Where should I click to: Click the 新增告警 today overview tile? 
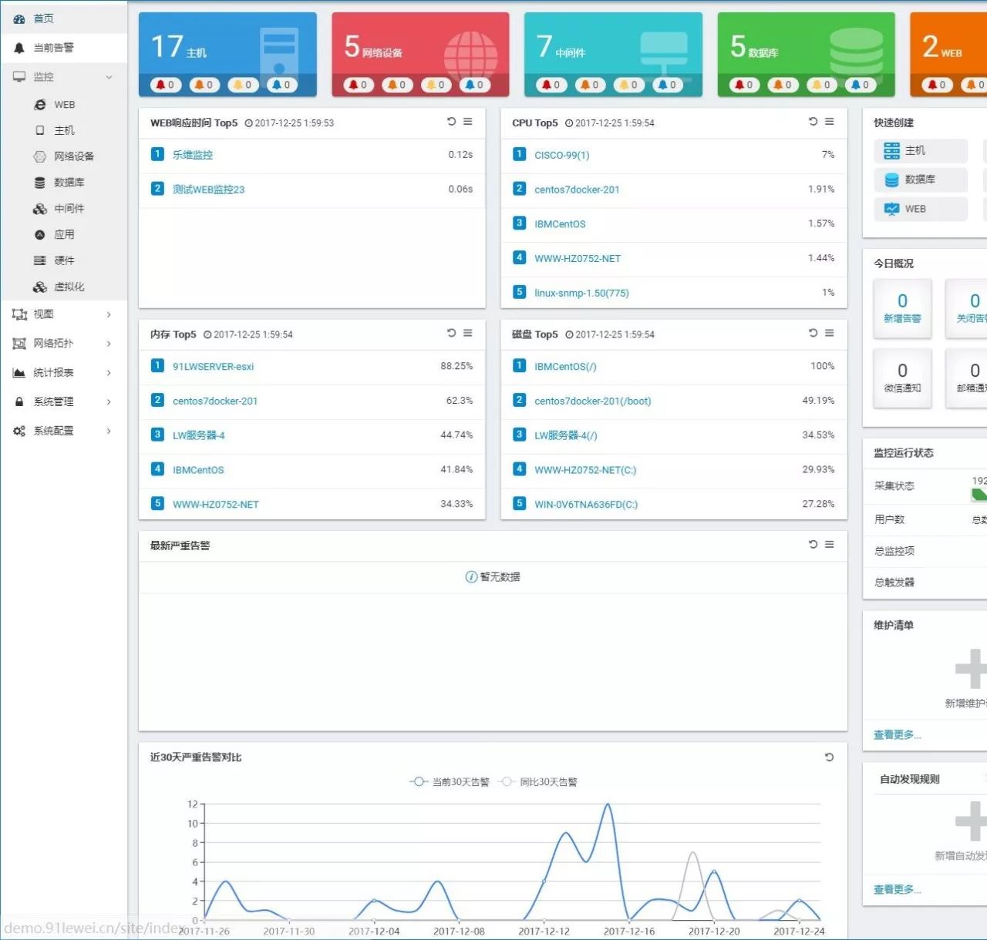(902, 308)
